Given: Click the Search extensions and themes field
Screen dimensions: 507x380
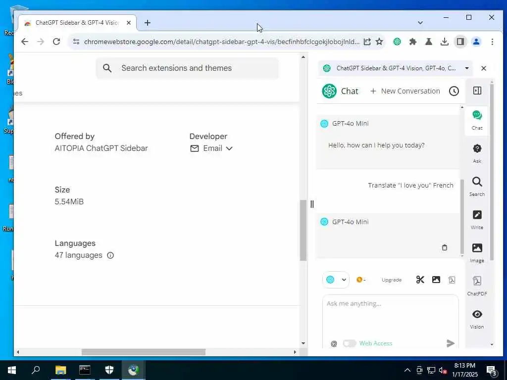Looking at the screenshot, I should [187, 68].
